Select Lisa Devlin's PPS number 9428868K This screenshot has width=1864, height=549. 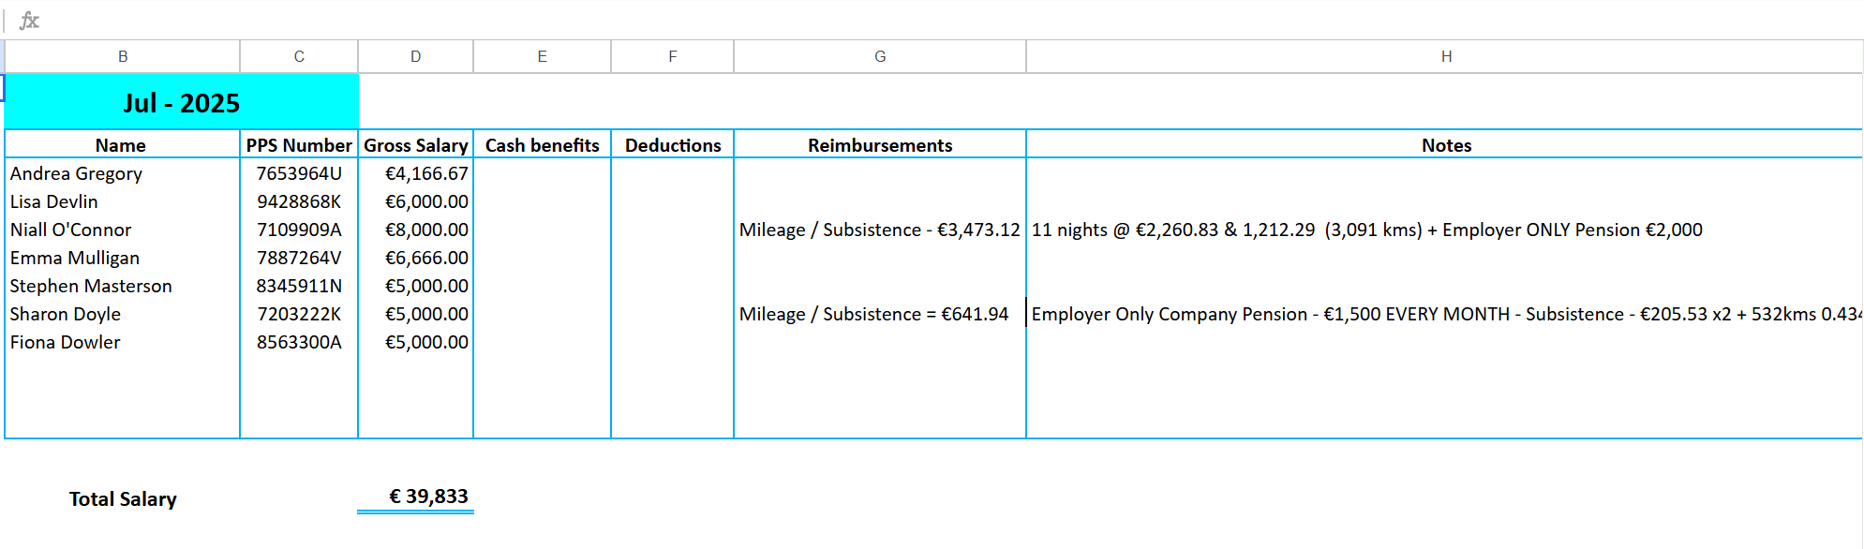[x=299, y=201]
